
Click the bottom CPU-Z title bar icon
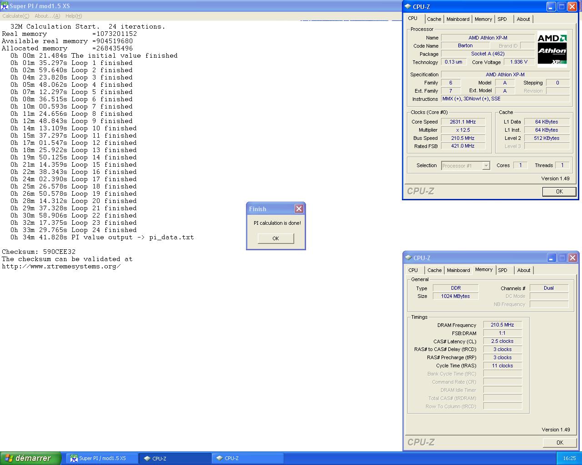(408, 257)
